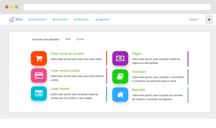Open the Crear venta de contado link
This screenshot has height=128, width=216.
click(x=67, y=54)
